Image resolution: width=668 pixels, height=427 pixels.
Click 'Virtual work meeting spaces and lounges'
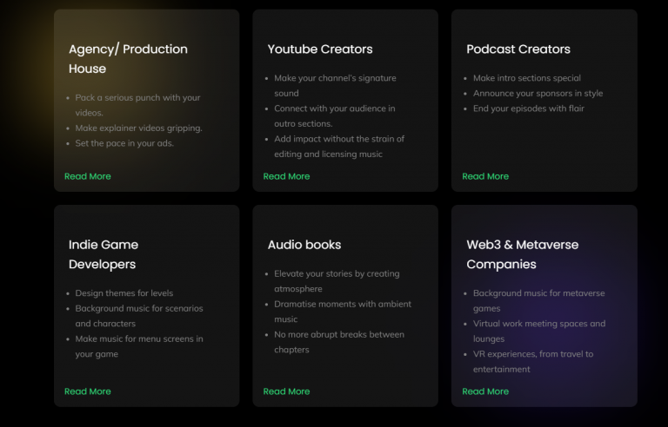539,332
